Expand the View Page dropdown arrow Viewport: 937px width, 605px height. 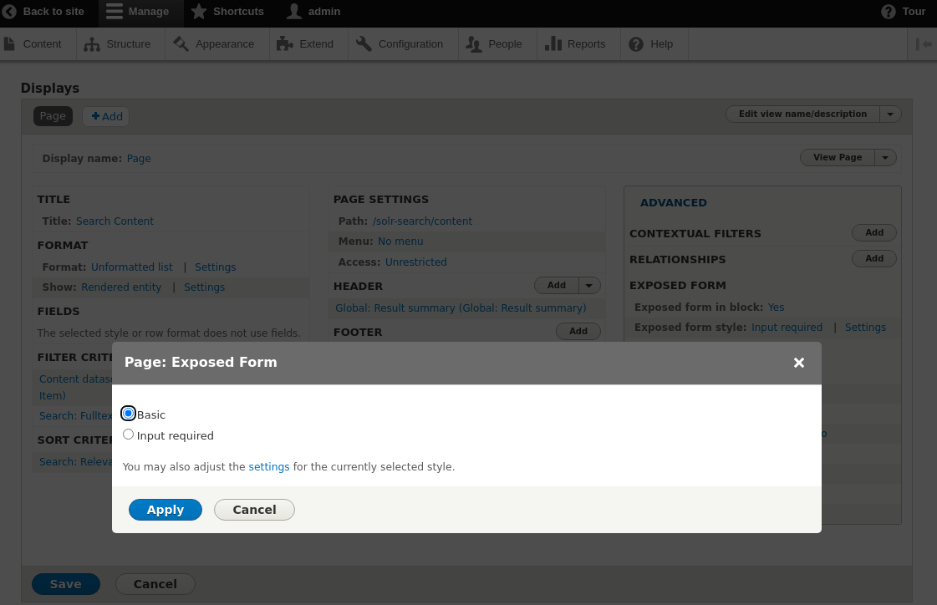point(885,158)
